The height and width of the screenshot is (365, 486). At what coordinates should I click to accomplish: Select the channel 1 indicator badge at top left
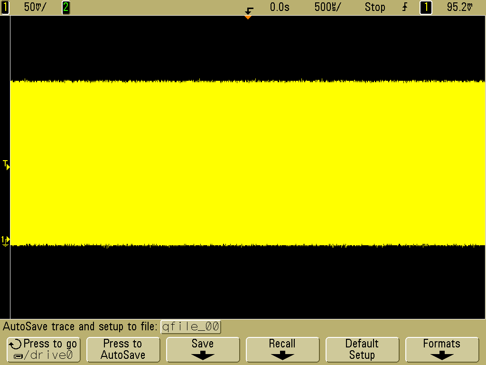(5, 7)
